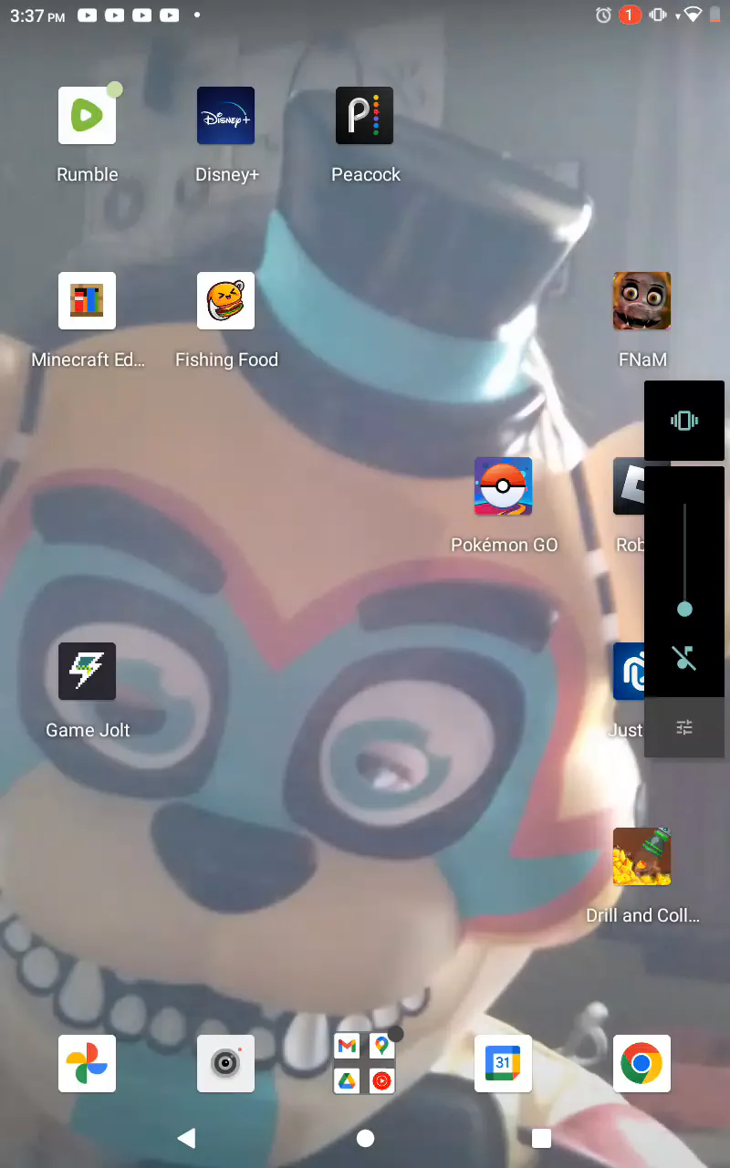730x1168 pixels.
Task: Open Google Calendar in the dock
Action: [x=504, y=1064]
